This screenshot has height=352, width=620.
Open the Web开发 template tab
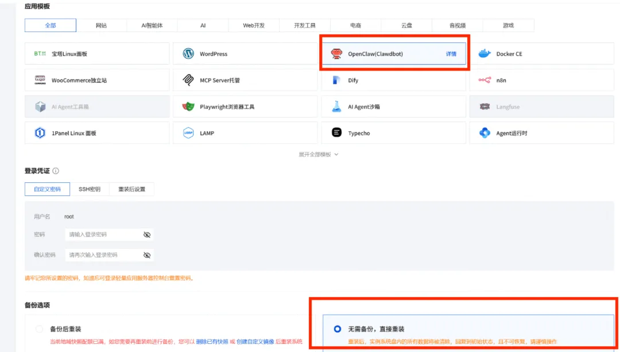coord(254,25)
